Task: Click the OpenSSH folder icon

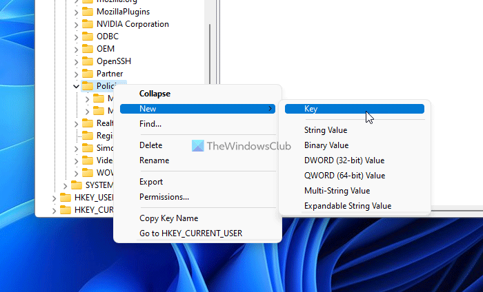Action: pos(88,61)
